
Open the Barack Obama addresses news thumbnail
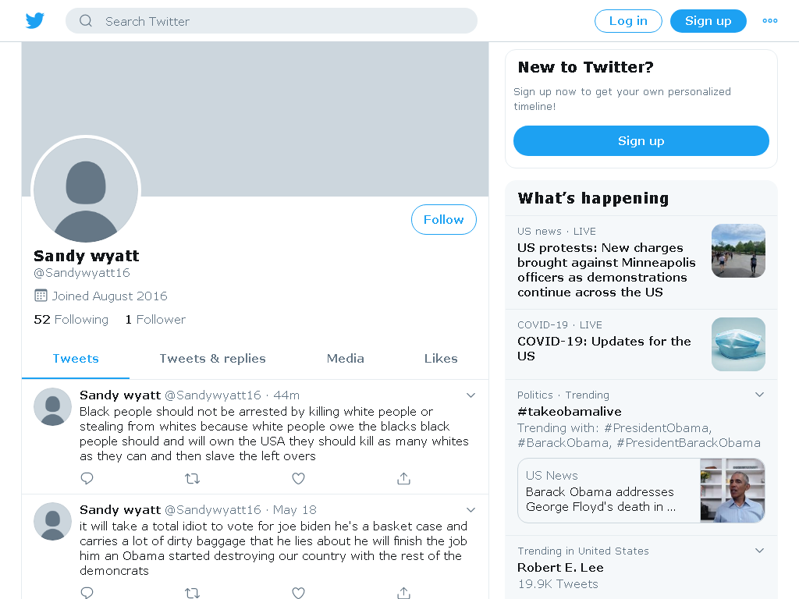click(x=732, y=491)
